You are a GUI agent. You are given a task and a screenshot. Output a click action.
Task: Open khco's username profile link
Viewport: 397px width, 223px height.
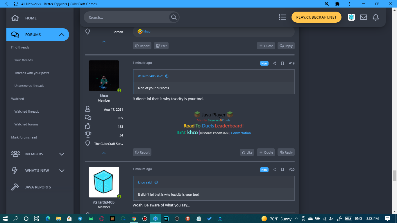pyautogui.click(x=104, y=96)
